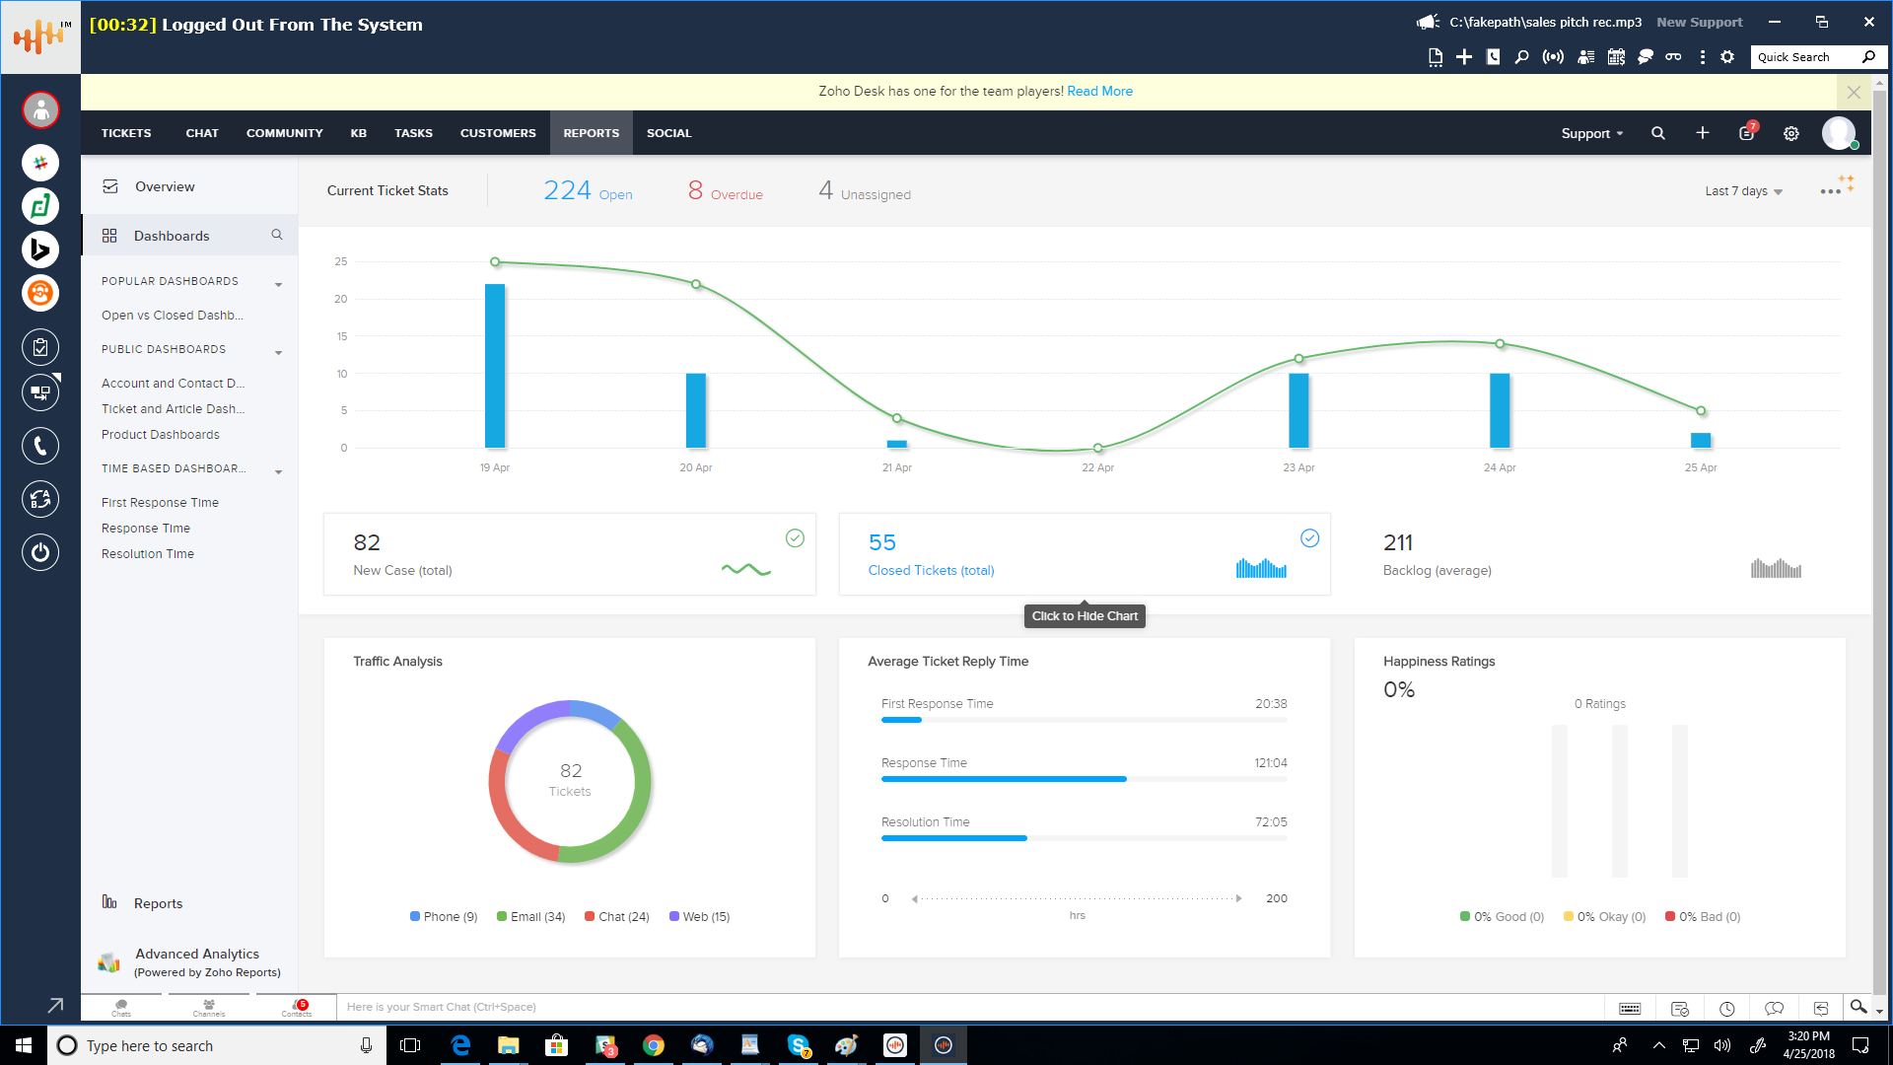The width and height of the screenshot is (1893, 1065).
Task: Open the Bing icon in sidebar
Action: [x=40, y=249]
